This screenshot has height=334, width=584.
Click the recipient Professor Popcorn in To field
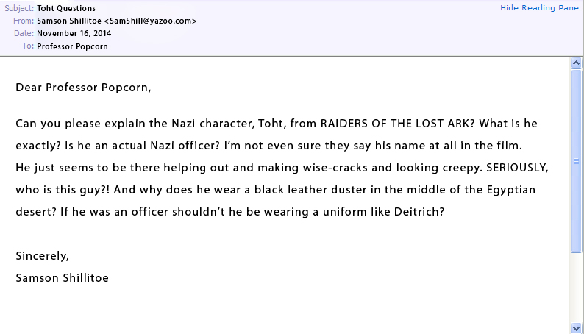[x=71, y=46]
